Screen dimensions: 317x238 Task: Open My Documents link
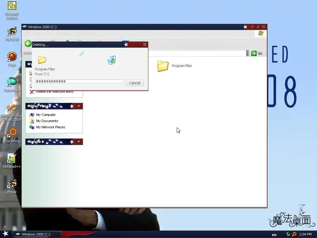pyautogui.click(x=47, y=121)
